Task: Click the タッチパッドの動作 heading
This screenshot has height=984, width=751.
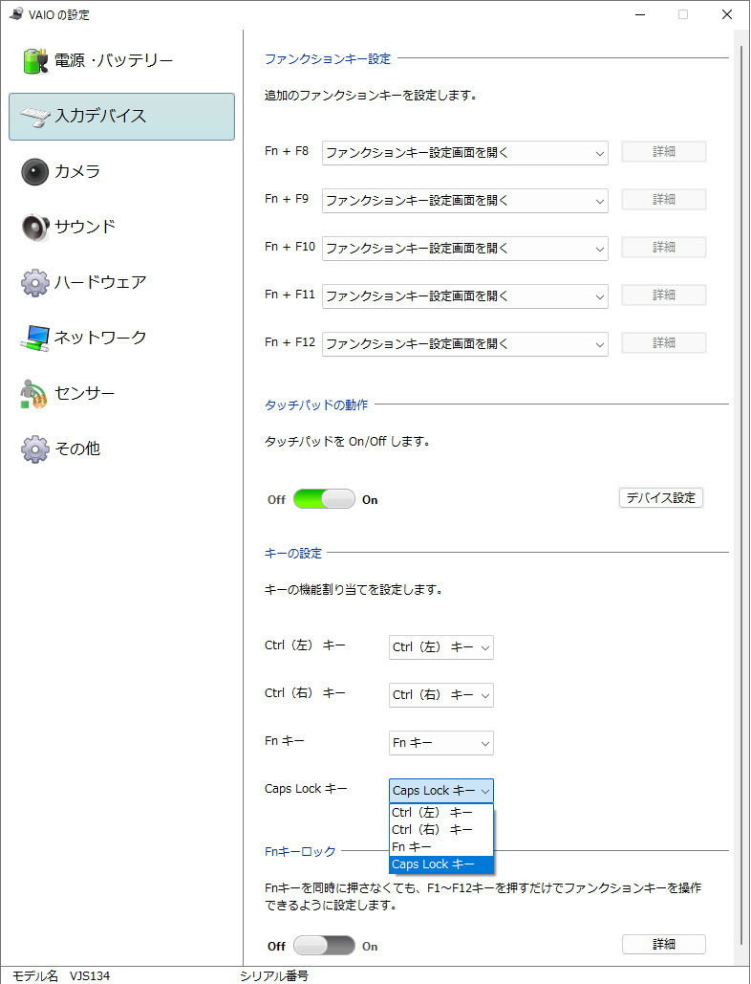Action: 316,405
